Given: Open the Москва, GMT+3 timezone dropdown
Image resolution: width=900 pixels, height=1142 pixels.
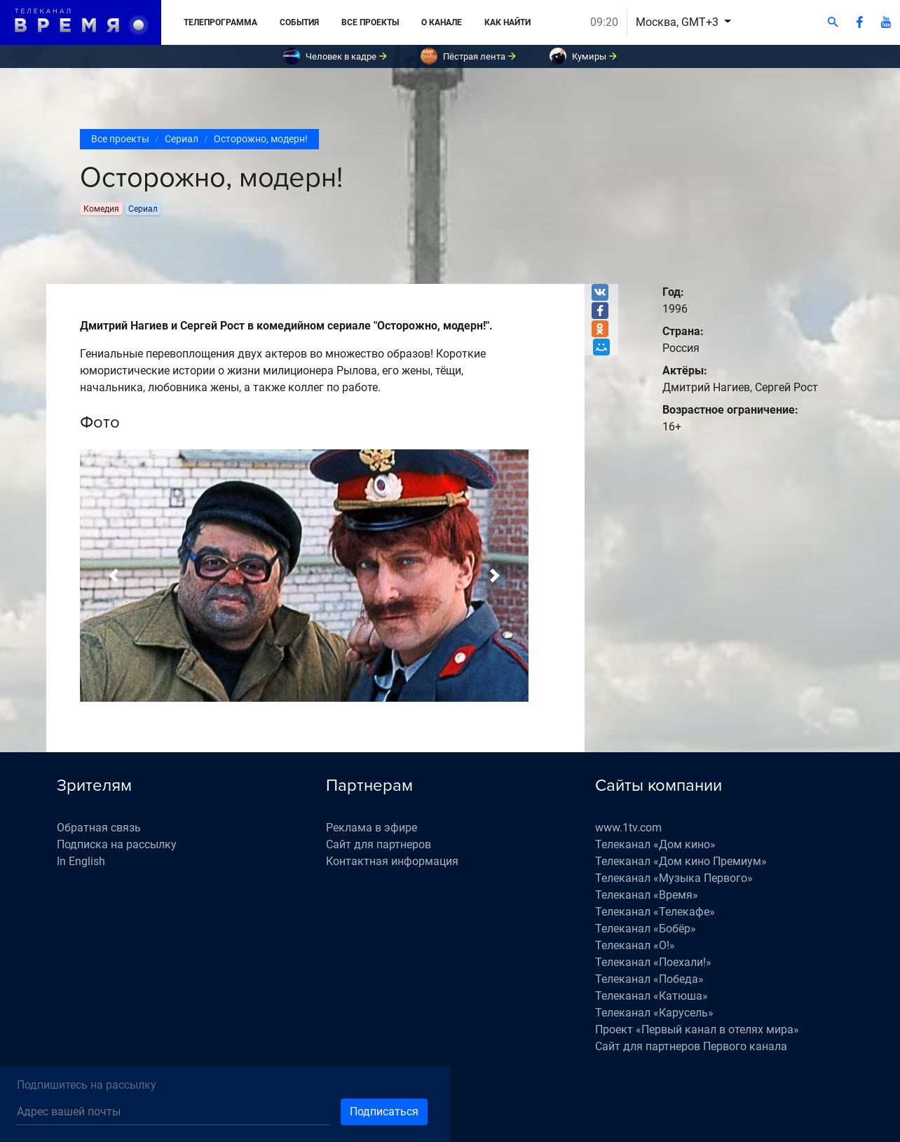Looking at the screenshot, I should click(683, 22).
